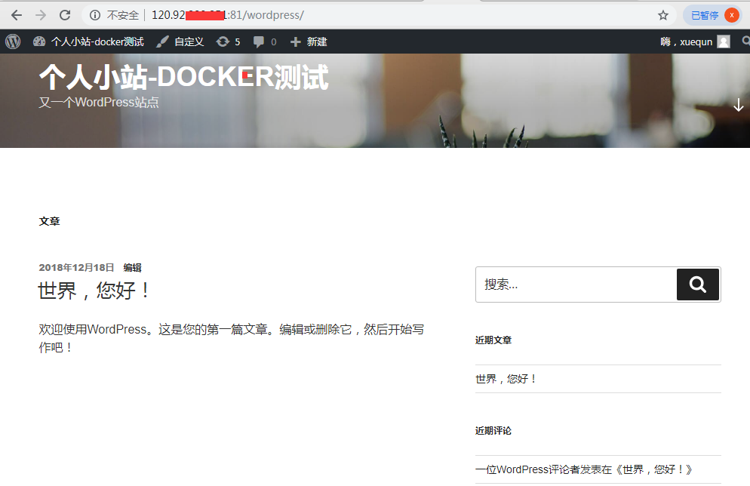Viewport: 750px width, 486px height.
Task: Click the 编辑 edit post link
Action: [x=133, y=267]
